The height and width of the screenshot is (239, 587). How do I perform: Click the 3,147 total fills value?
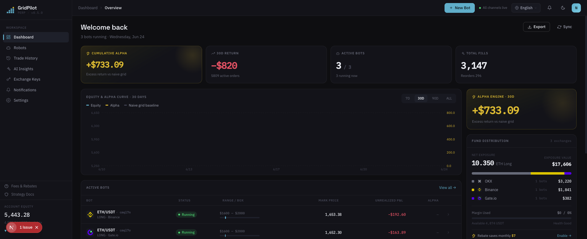coord(474,66)
